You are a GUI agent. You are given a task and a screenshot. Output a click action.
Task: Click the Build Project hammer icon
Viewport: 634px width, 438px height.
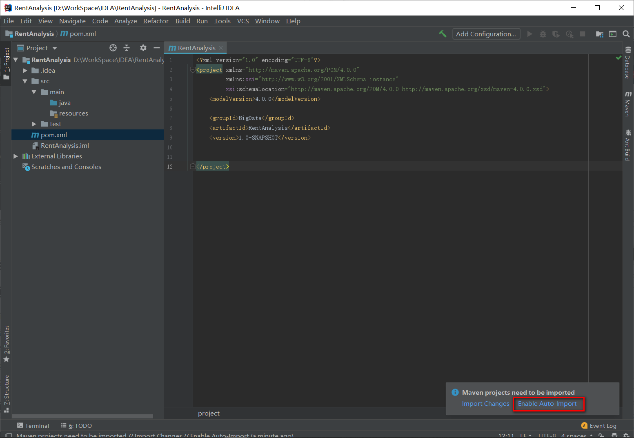pyautogui.click(x=443, y=34)
